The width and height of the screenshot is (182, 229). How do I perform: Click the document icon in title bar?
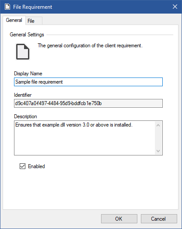click(7, 7)
